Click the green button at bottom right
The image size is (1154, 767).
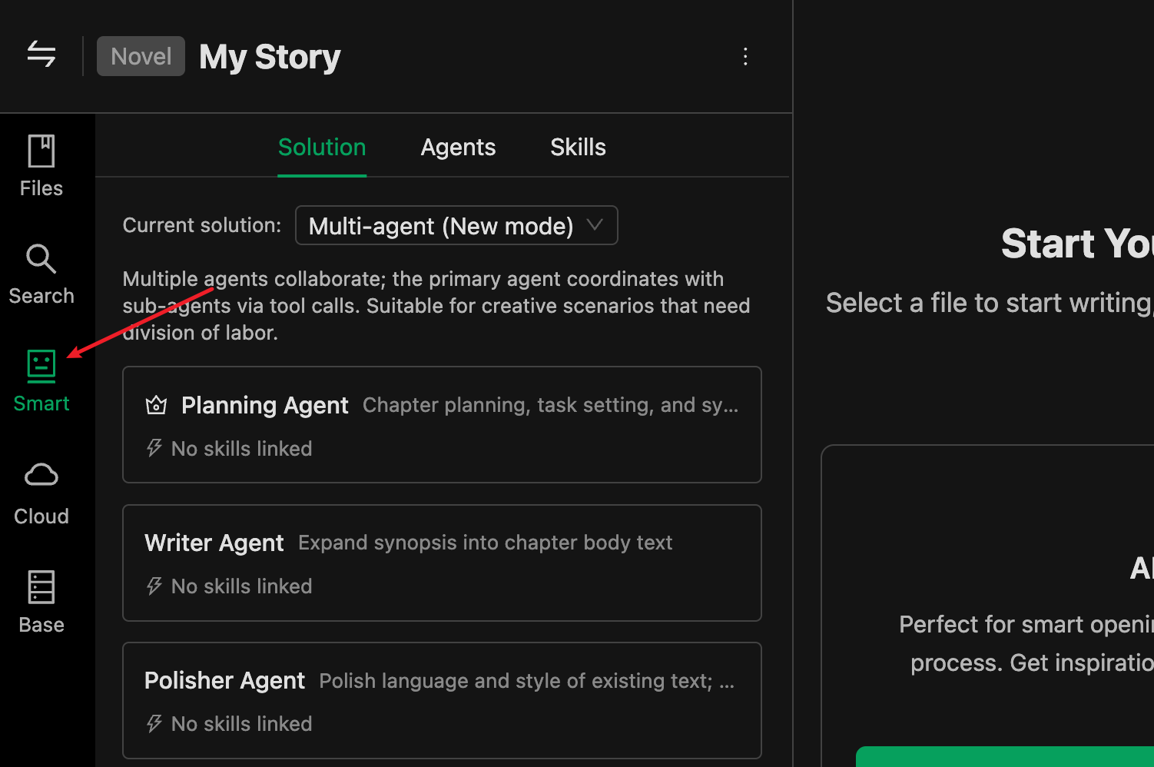(x=1005, y=756)
